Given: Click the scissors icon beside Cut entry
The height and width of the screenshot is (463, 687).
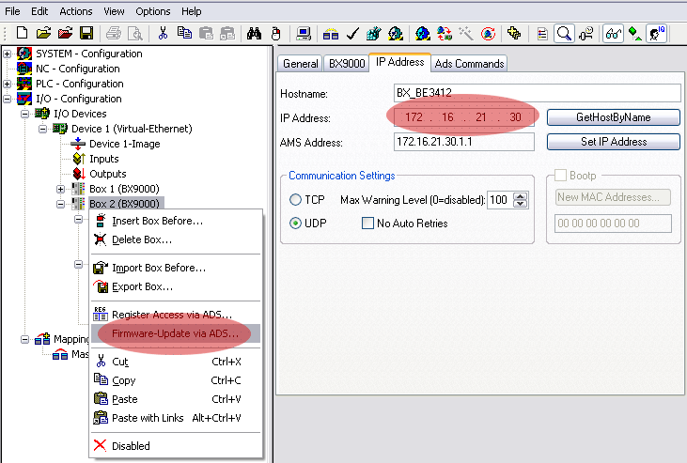Looking at the screenshot, I should pyautogui.click(x=101, y=361).
